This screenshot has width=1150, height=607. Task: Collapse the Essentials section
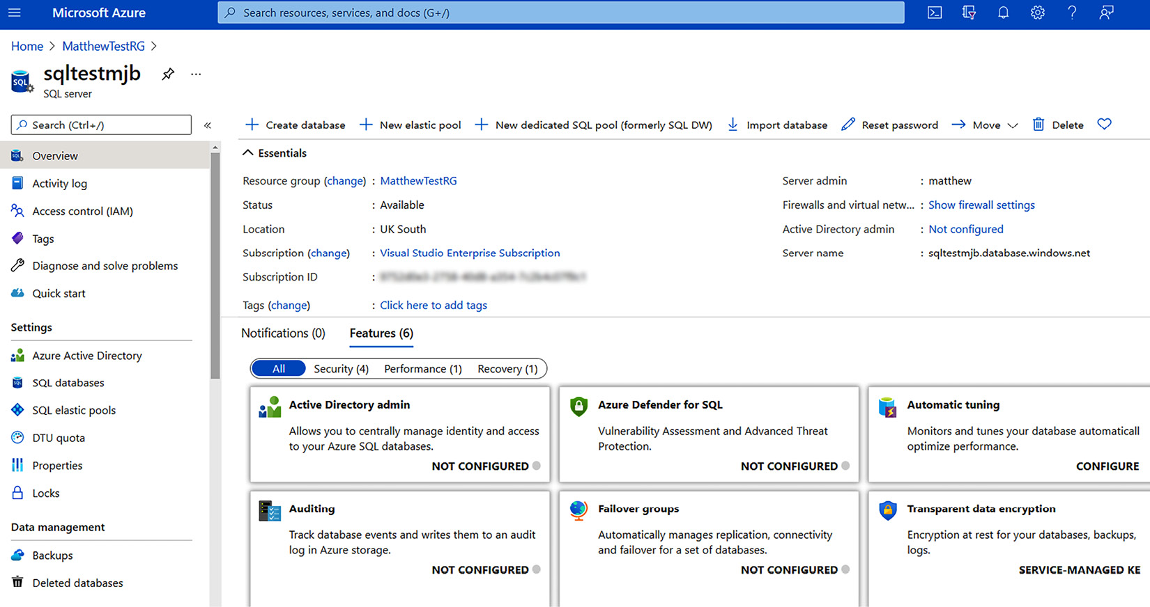coord(275,153)
